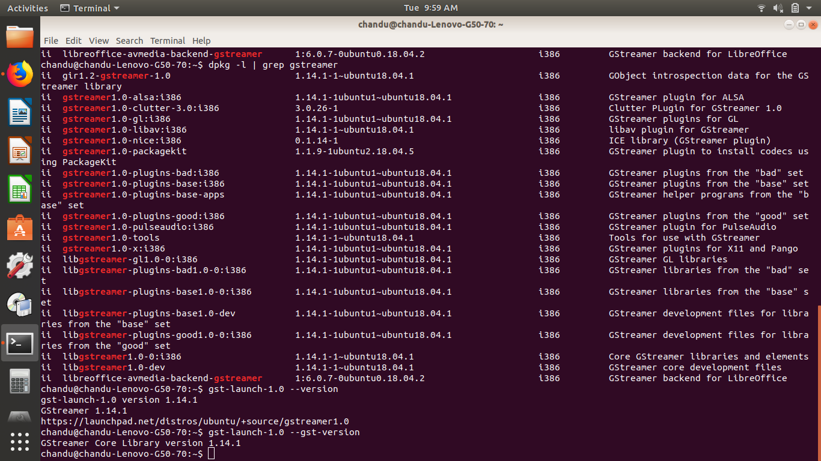Screen dimensions: 821x461
Task: Open Ubuntu Software from the dock
Action: coord(20,227)
